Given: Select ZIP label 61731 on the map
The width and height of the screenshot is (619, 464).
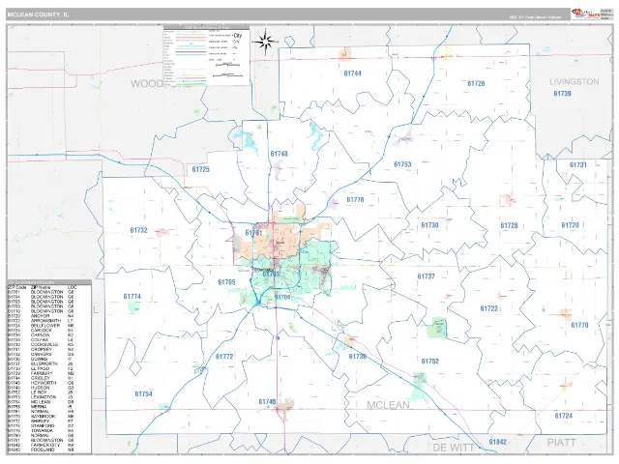Looking at the screenshot, I should [578, 165].
